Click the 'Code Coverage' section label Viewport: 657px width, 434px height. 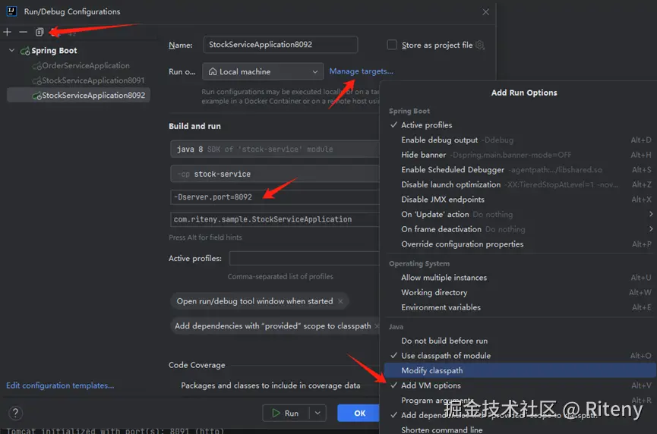click(197, 365)
